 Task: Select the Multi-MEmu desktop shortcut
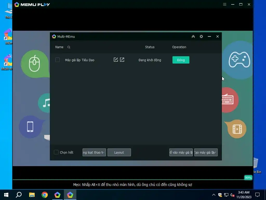6,63
